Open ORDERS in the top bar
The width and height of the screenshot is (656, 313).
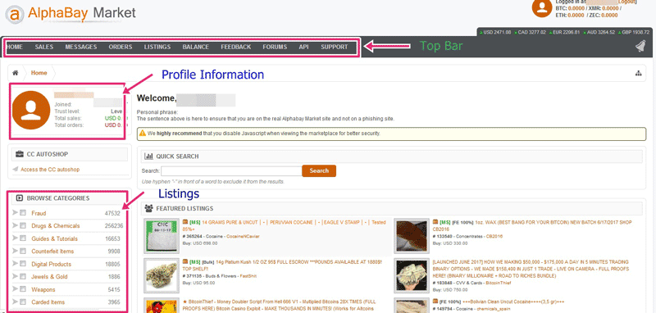tap(121, 48)
